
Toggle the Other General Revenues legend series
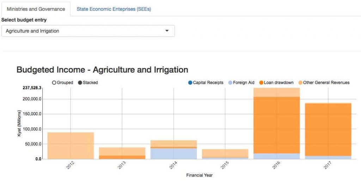pyautogui.click(x=324, y=82)
